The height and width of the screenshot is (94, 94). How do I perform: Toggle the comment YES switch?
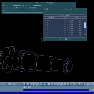(66, 39)
